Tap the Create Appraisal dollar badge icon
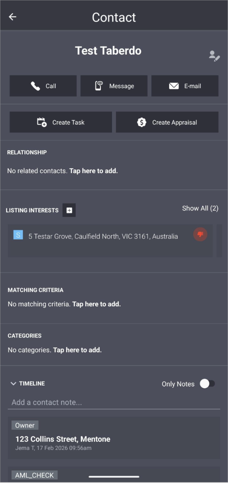The width and height of the screenshot is (228, 483). (x=141, y=122)
